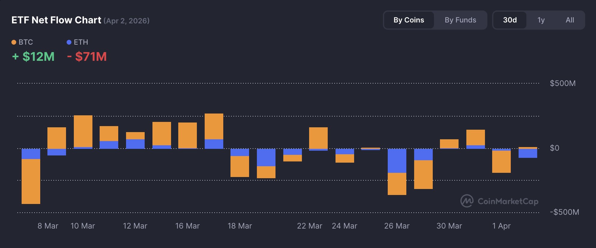The width and height of the screenshot is (596, 248).
Task: Click the +$12M BTC net flow value
Action: point(33,57)
